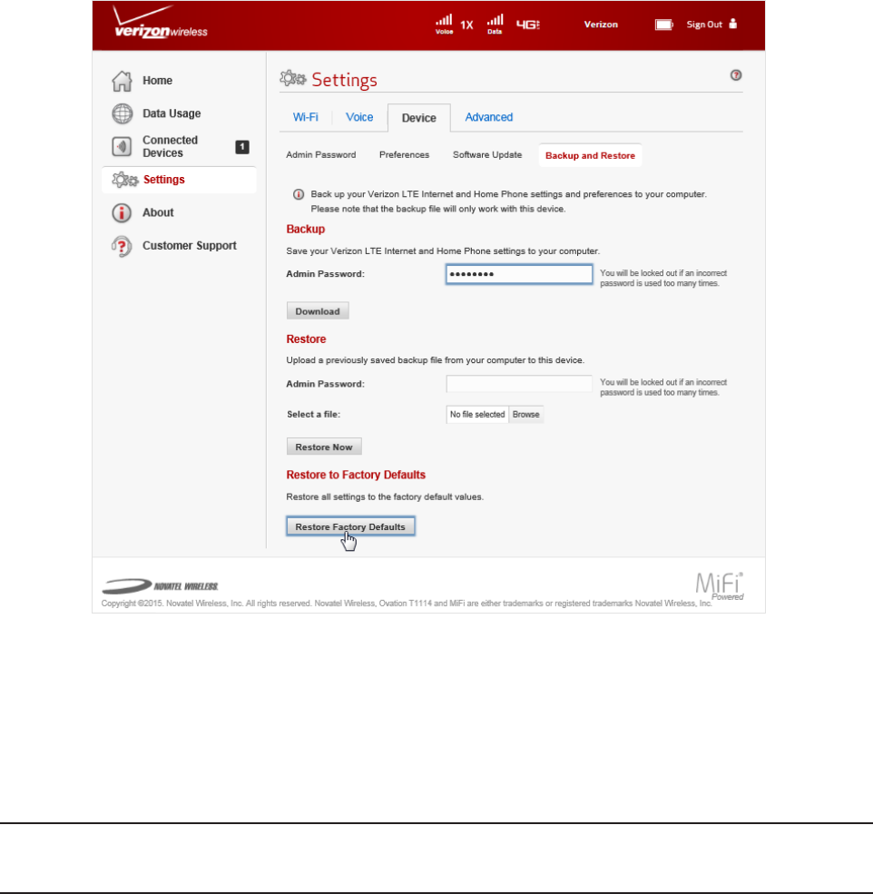873x894 pixels.
Task: Click the Restore Now button
Action: click(x=324, y=447)
